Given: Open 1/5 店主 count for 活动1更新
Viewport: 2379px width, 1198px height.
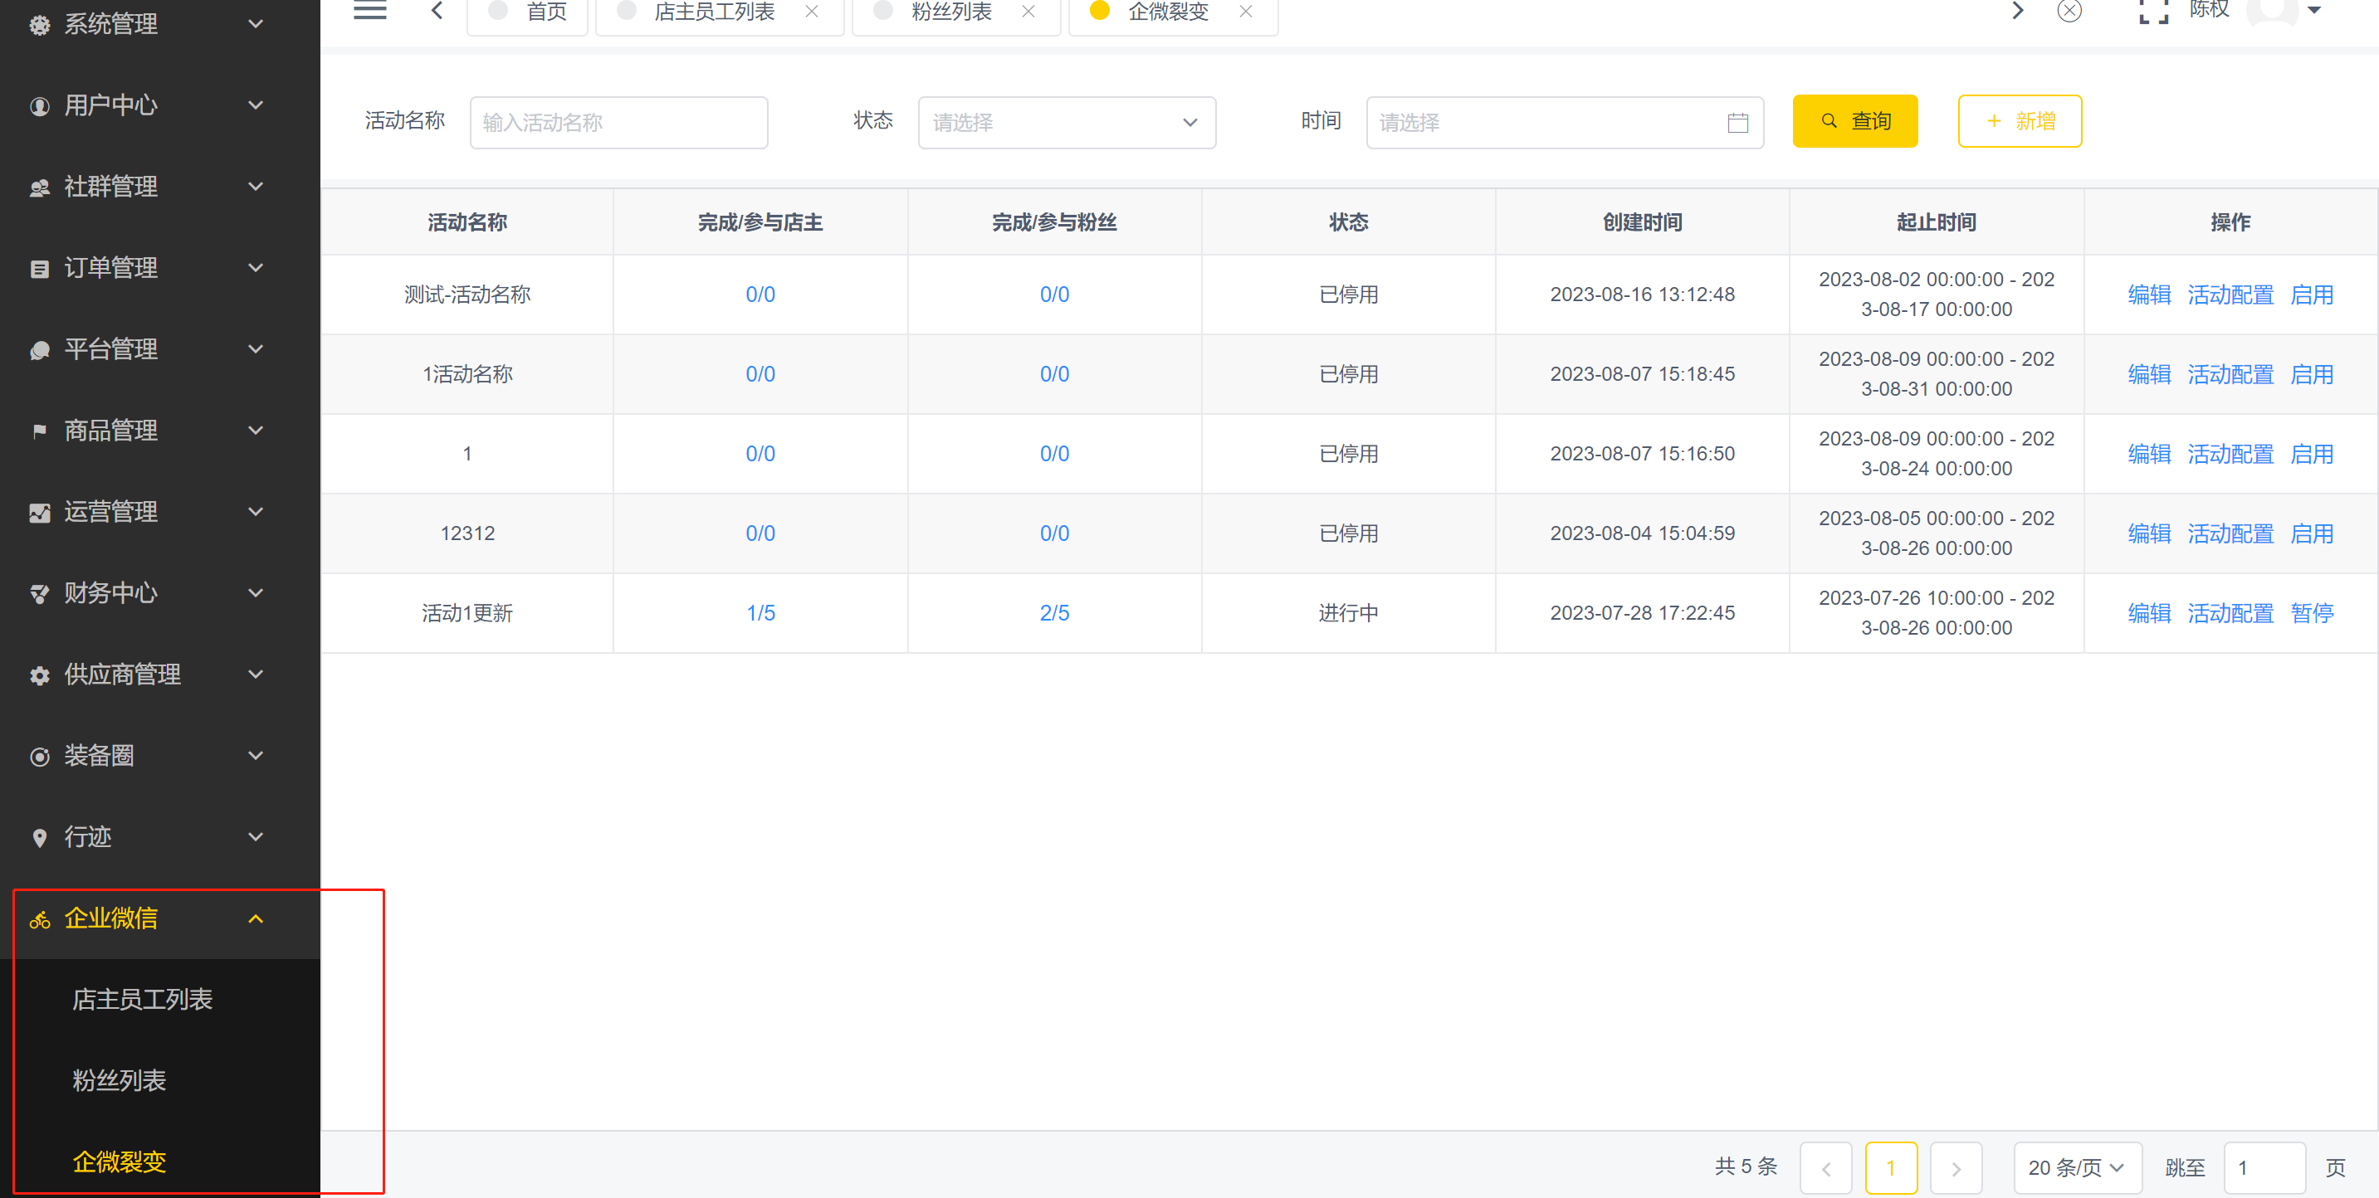Looking at the screenshot, I should (x=760, y=614).
